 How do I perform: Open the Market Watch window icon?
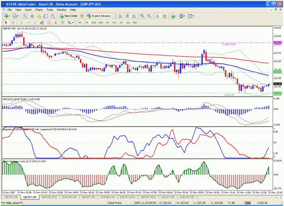click(25, 16)
